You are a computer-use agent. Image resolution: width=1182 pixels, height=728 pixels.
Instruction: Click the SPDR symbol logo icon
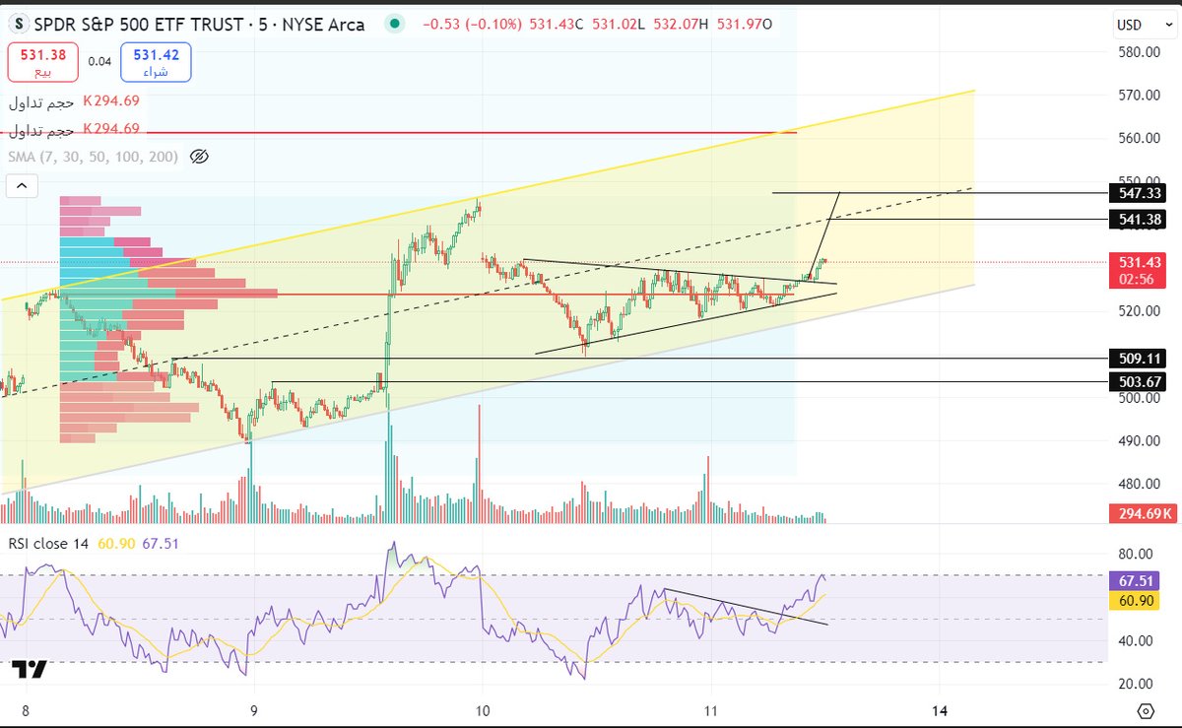[20, 24]
